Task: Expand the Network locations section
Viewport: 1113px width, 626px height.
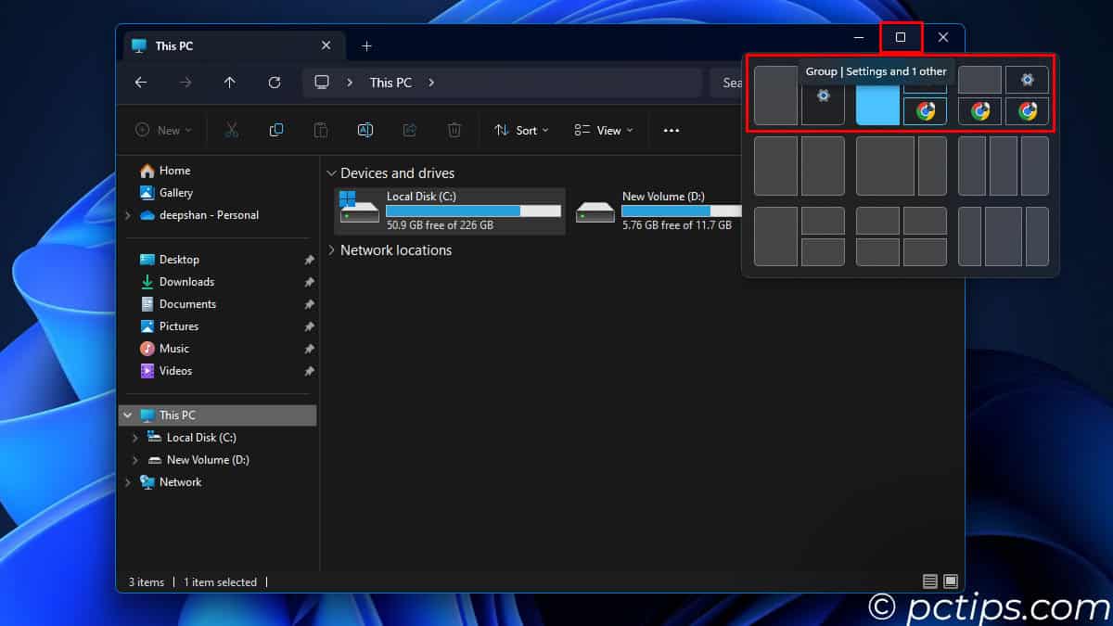Action: 331,250
